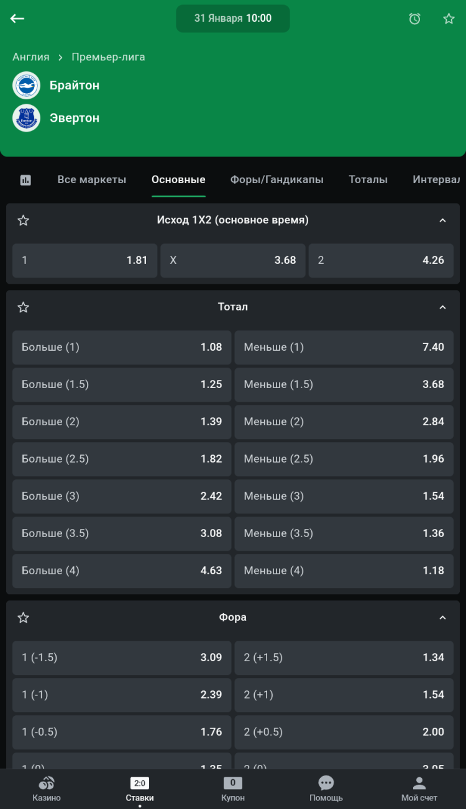This screenshot has height=809, width=466.
Task: Open the statistics chart icon
Action: 25,180
